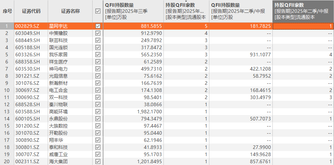
Task: Select row number 17
Action: click(7, 140)
